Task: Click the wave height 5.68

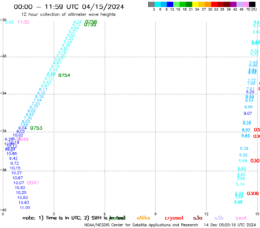Action: click(x=243, y=161)
